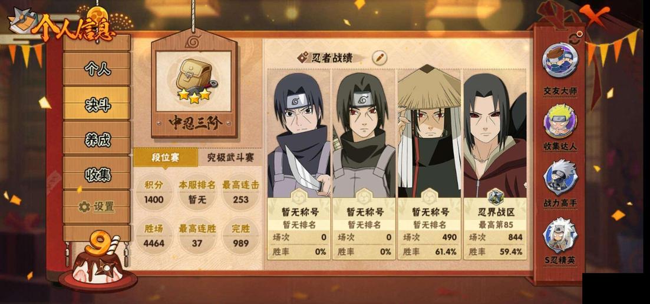The image size is (650, 304).
Task: Select the Itachi card holding a kunai
Action: coord(298,163)
